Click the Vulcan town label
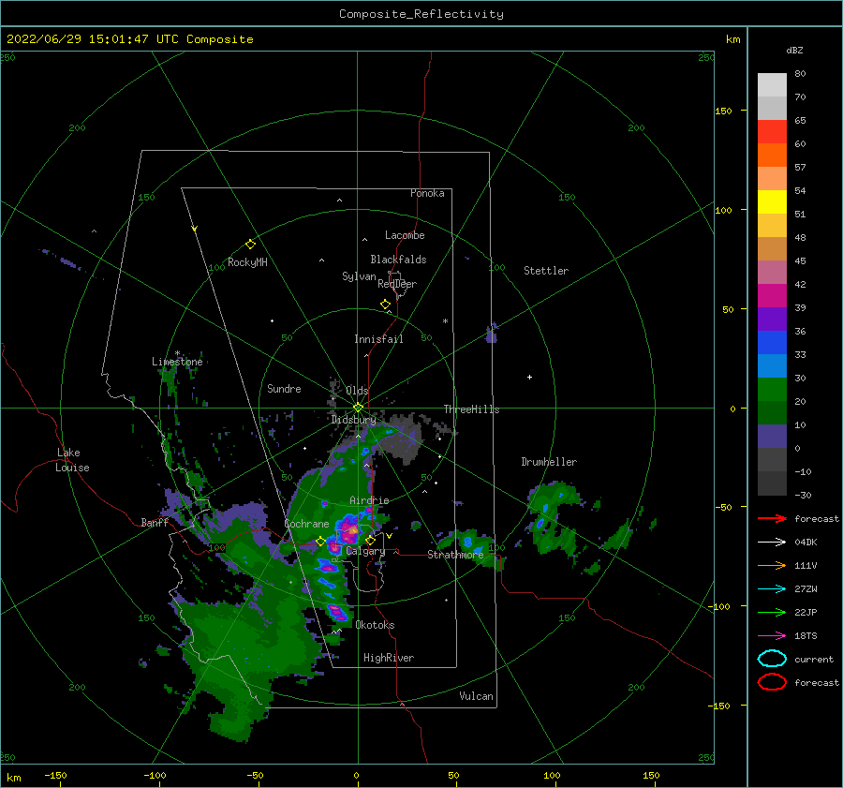Image resolution: width=843 pixels, height=788 pixels. (x=476, y=696)
